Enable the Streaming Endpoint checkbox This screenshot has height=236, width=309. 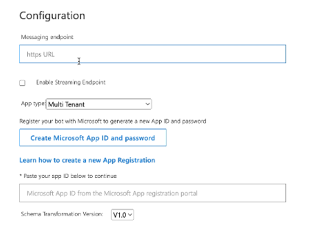coord(22,83)
